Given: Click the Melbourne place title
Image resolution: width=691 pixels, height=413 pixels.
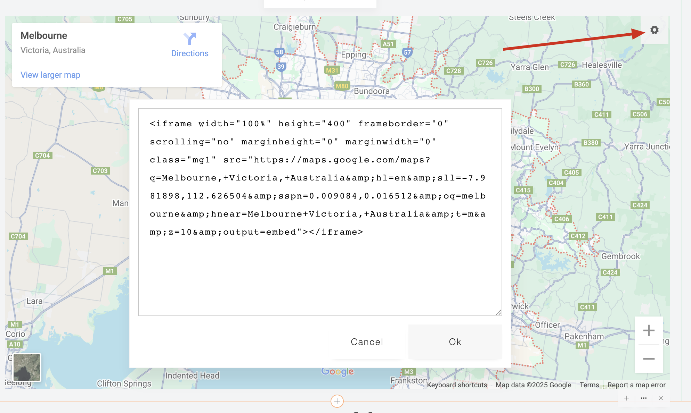Looking at the screenshot, I should point(44,35).
